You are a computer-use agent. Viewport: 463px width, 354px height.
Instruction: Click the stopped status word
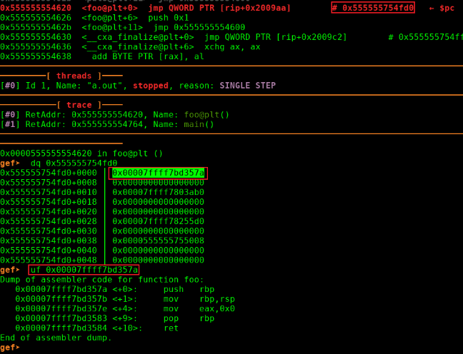[x=151, y=86]
